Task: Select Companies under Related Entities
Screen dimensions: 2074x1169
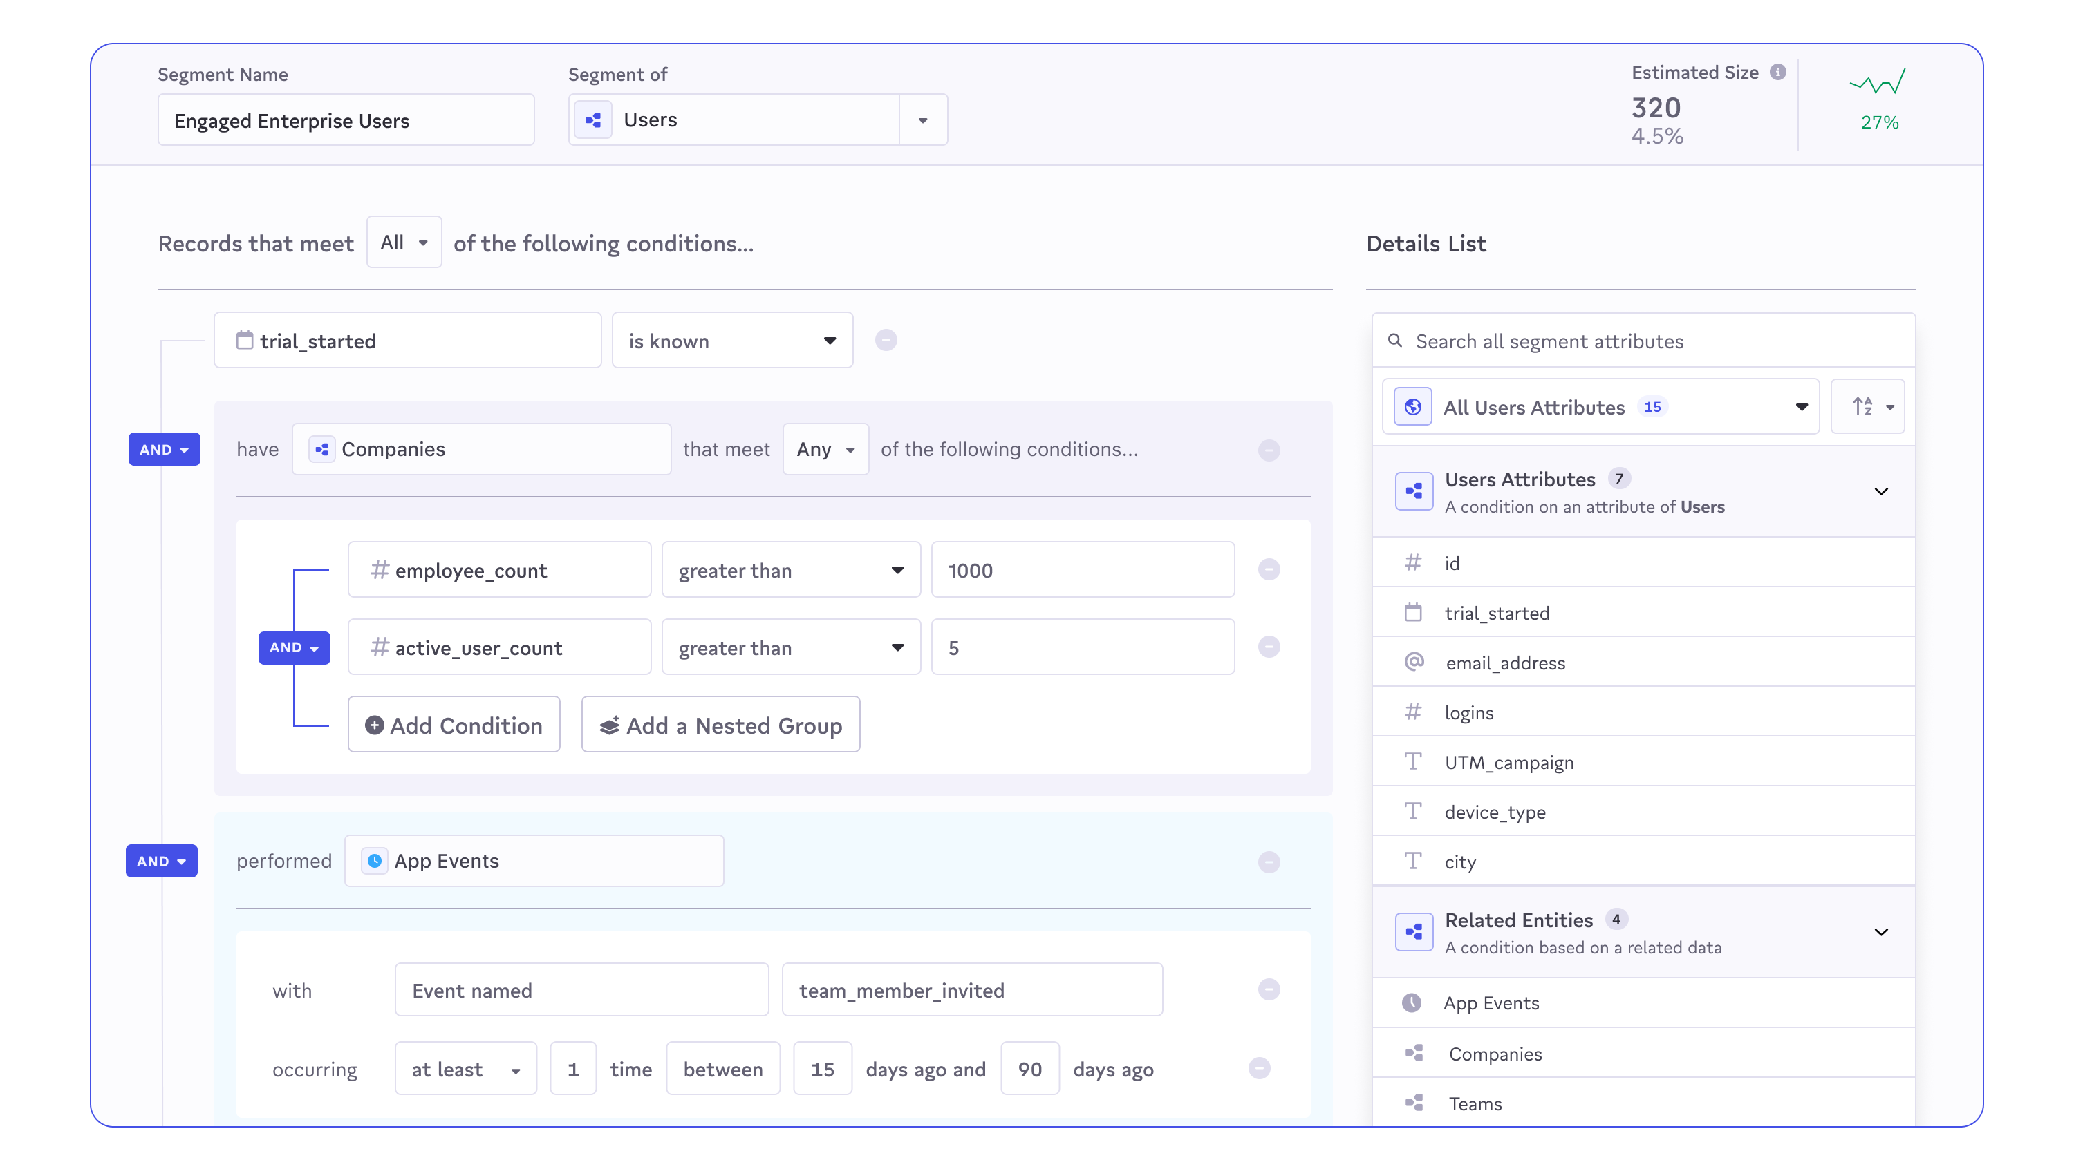Action: 1495,1054
